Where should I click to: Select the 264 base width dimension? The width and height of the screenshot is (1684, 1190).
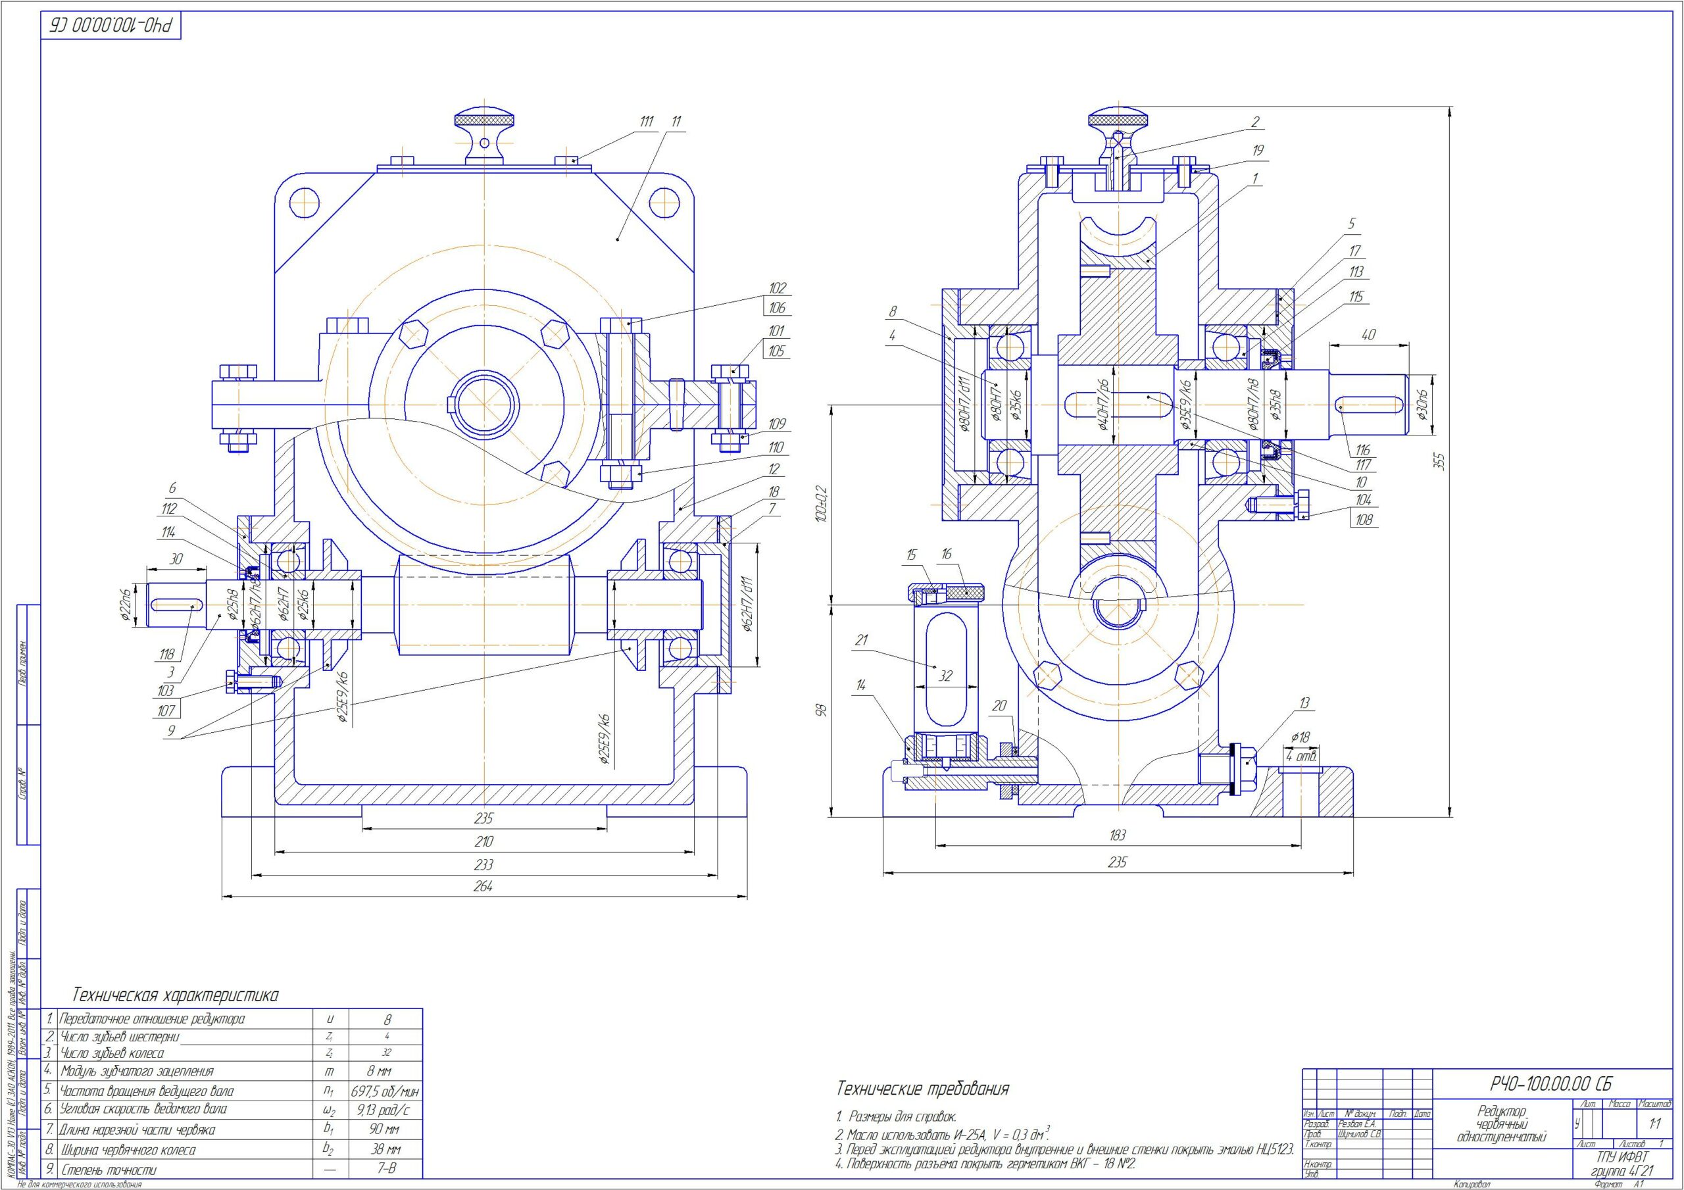(483, 886)
